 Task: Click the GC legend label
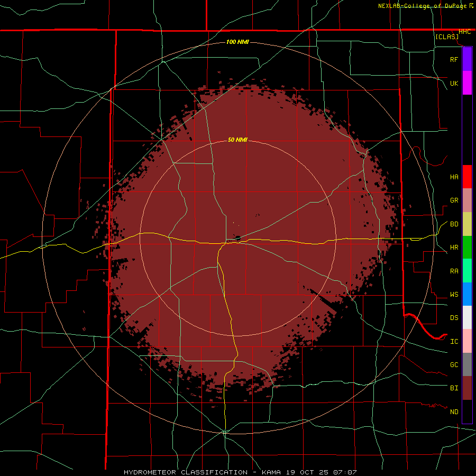454,365
